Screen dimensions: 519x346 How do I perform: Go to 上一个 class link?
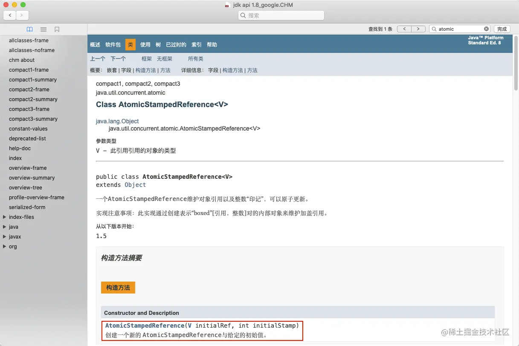click(98, 59)
